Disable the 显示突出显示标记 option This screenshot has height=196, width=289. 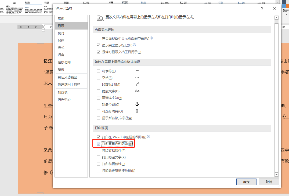pos(98,45)
